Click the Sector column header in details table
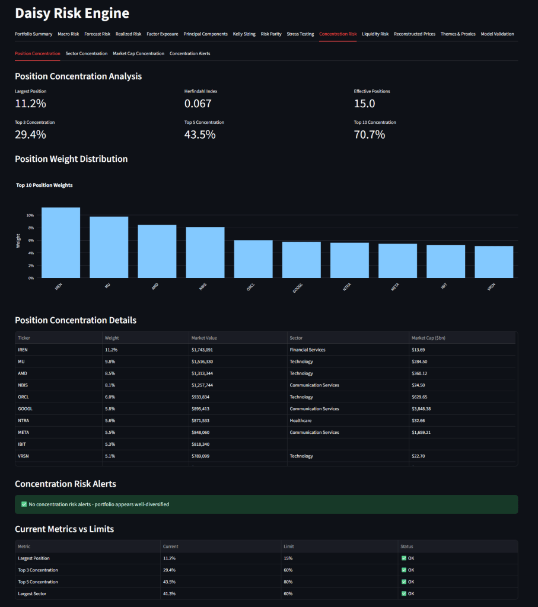Image resolution: width=538 pixels, height=607 pixels. point(296,338)
